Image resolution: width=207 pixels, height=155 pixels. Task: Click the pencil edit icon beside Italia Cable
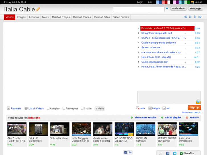click(x=38, y=9)
